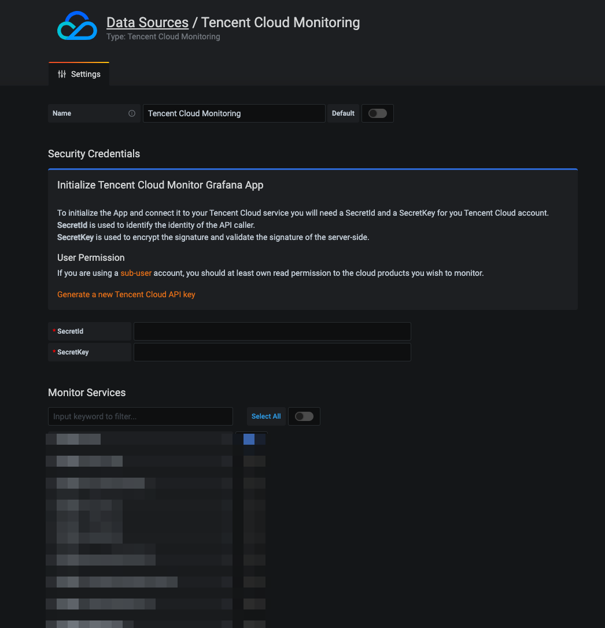Image resolution: width=605 pixels, height=628 pixels.
Task: Click the Monitor Services heading
Action: [87, 393]
